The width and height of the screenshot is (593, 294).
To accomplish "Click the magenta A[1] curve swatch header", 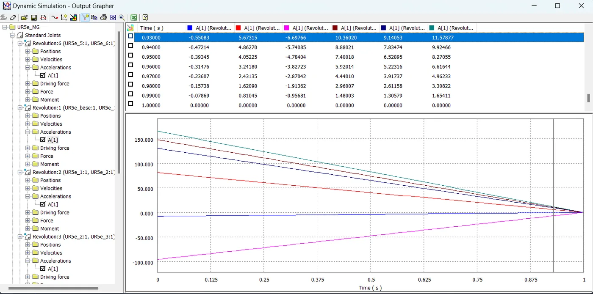I will (x=287, y=28).
